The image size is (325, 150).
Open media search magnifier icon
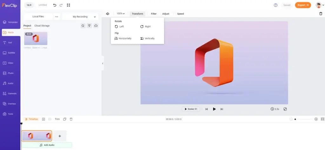(x=83, y=26)
